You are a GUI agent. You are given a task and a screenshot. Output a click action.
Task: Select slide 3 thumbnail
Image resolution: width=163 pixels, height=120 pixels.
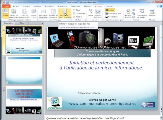point(24,100)
